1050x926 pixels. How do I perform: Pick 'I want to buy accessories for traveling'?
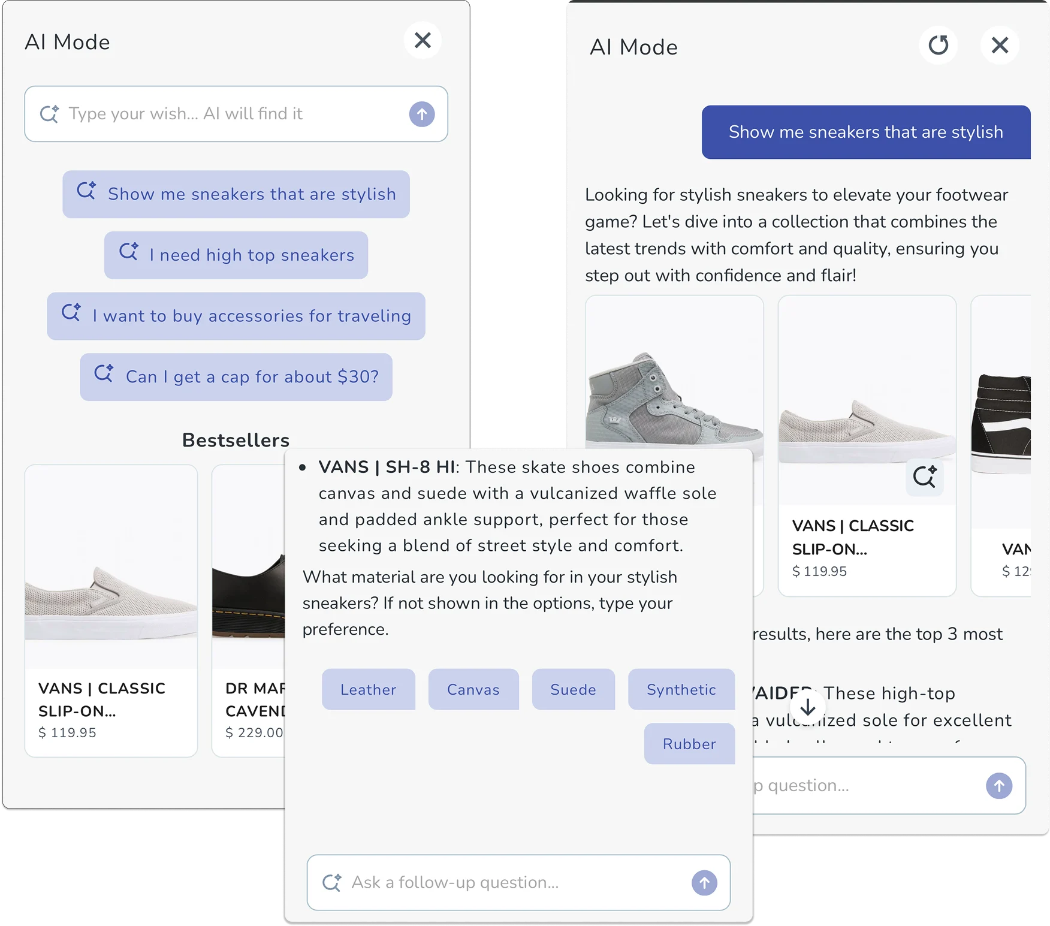(x=236, y=316)
